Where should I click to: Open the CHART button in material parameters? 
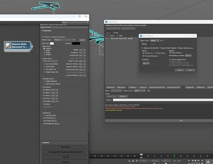(x=82, y=40)
